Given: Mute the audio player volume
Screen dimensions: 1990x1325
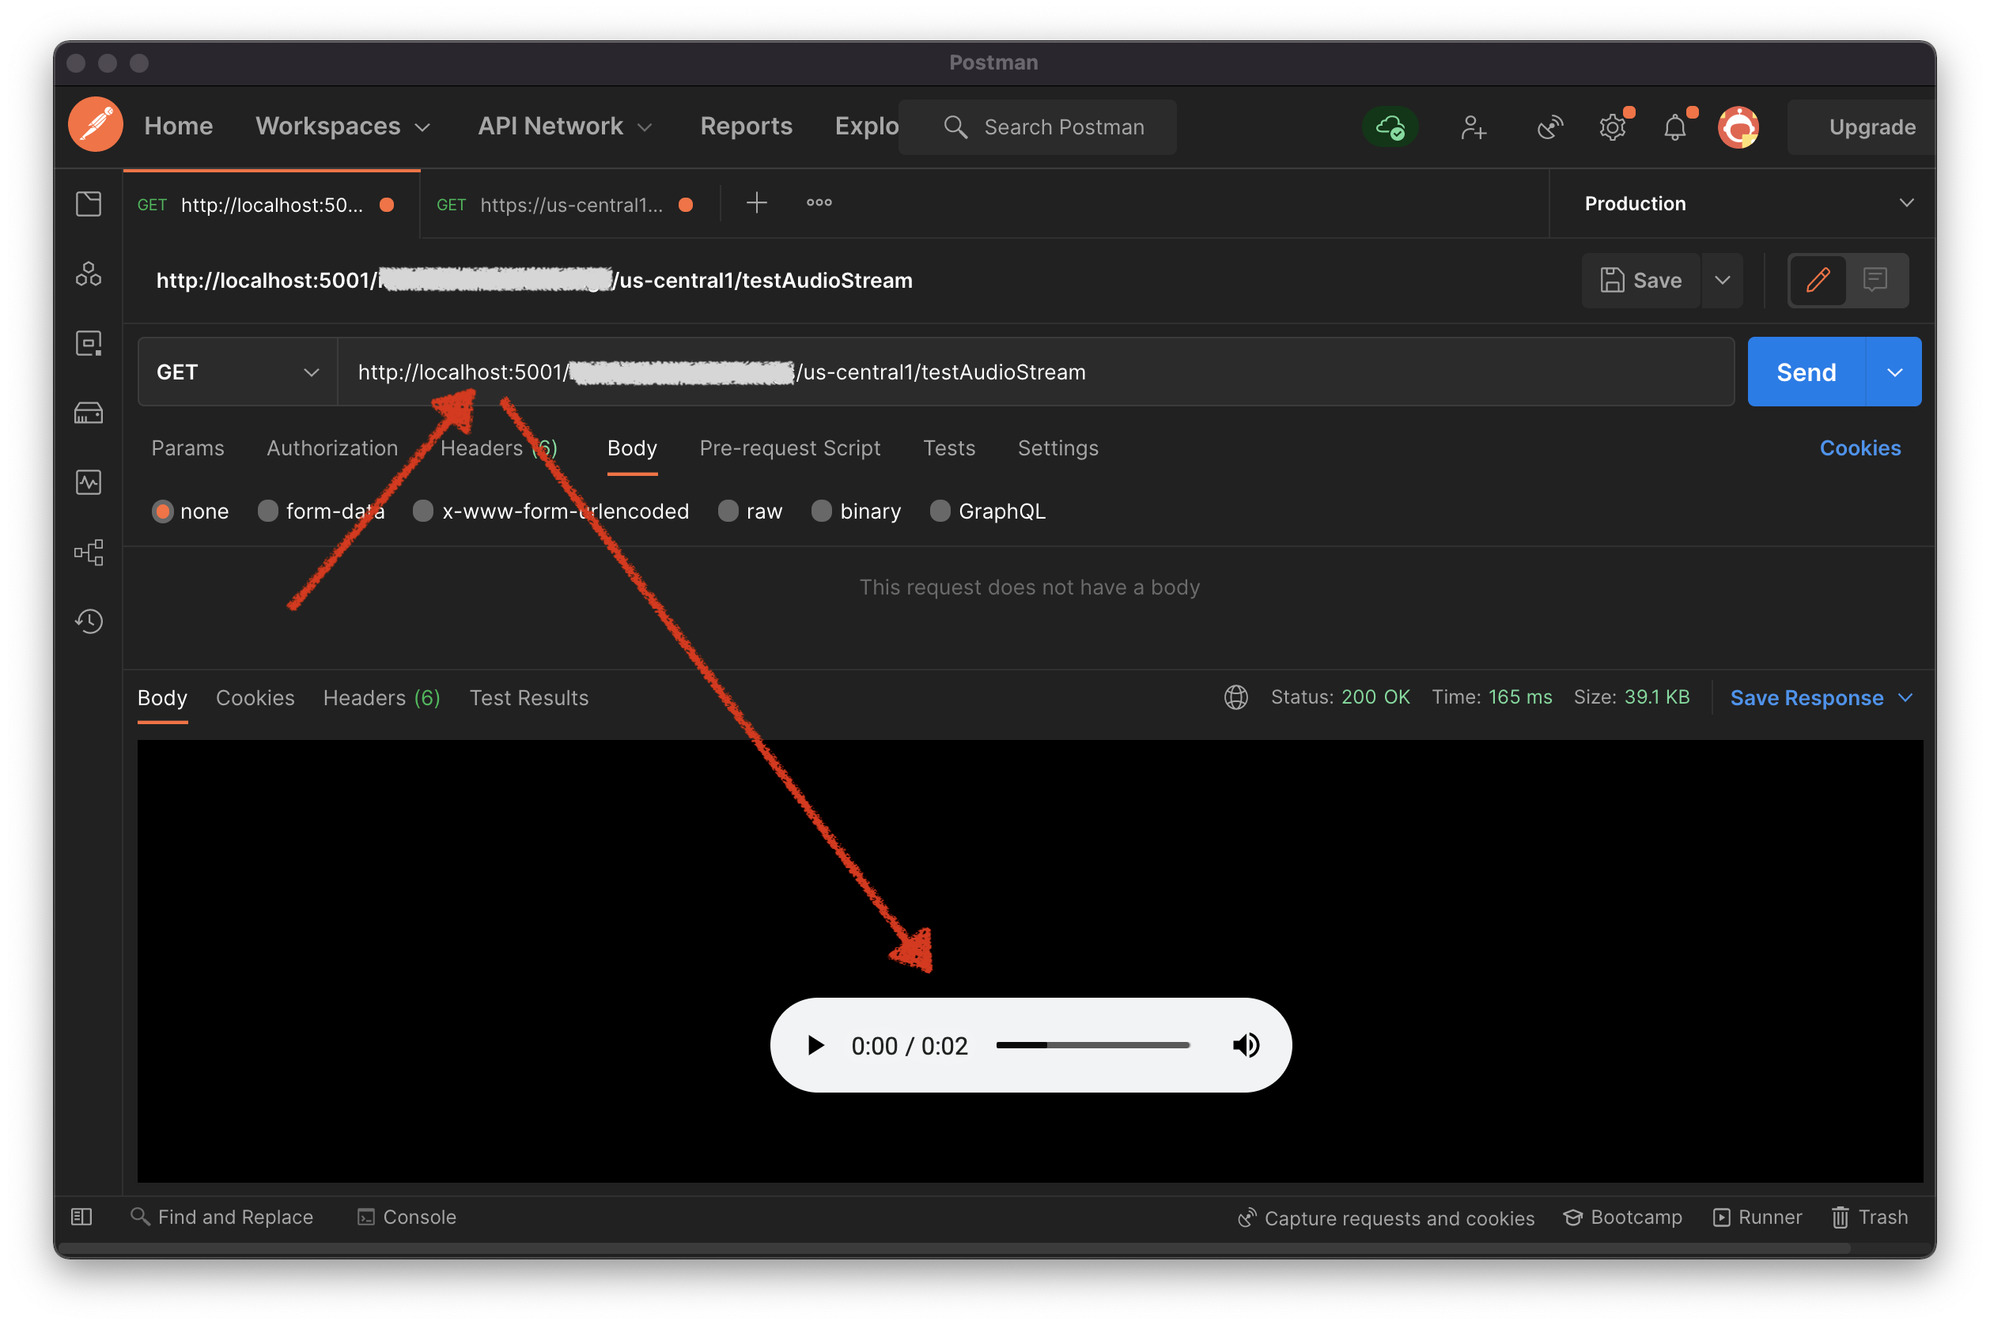Looking at the screenshot, I should pos(1245,1045).
